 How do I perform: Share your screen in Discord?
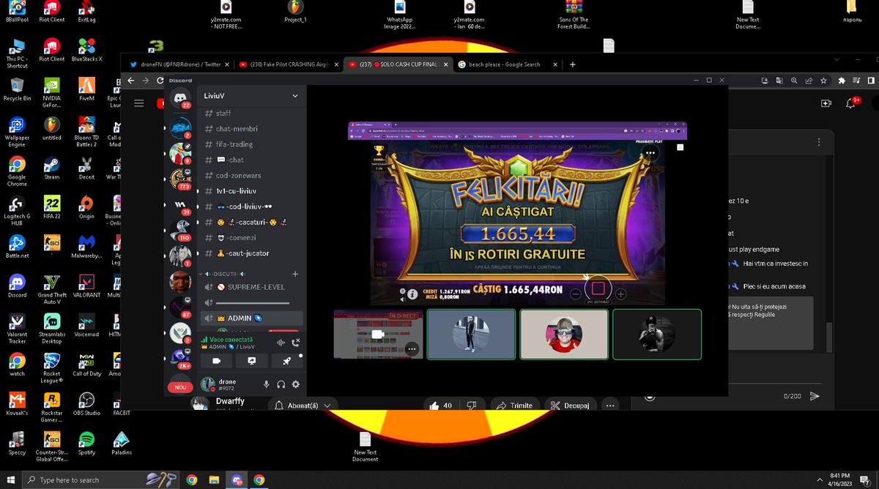pos(252,361)
